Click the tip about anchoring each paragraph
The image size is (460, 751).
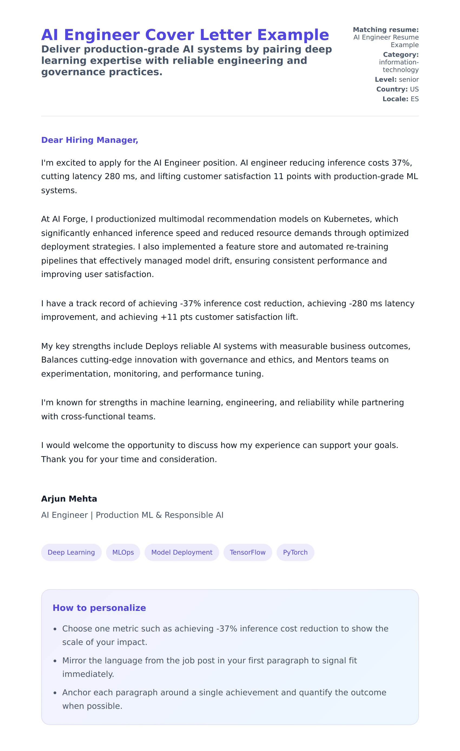[224, 699]
